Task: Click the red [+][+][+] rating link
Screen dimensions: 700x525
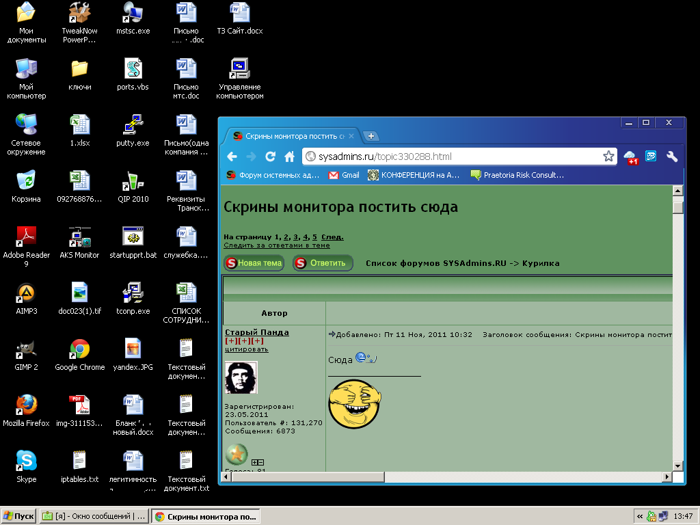Action: pos(244,340)
